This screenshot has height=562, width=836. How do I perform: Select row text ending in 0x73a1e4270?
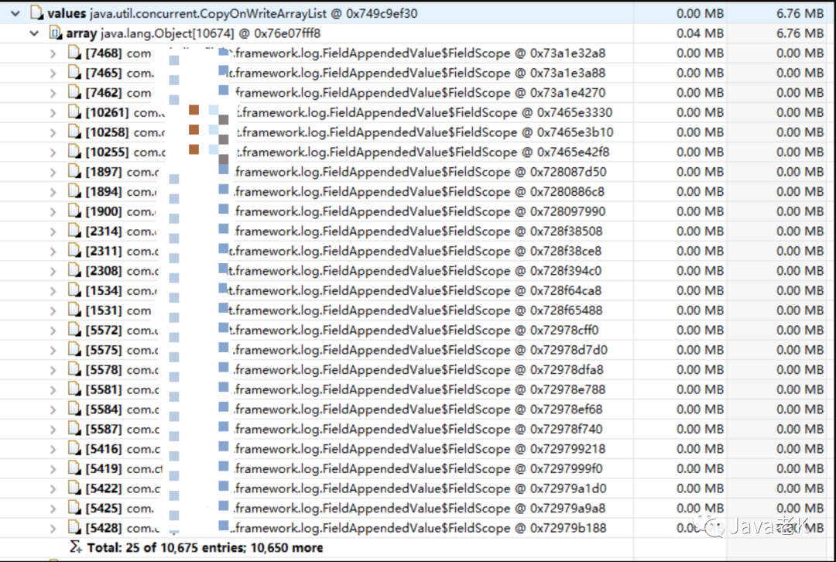pos(345,93)
